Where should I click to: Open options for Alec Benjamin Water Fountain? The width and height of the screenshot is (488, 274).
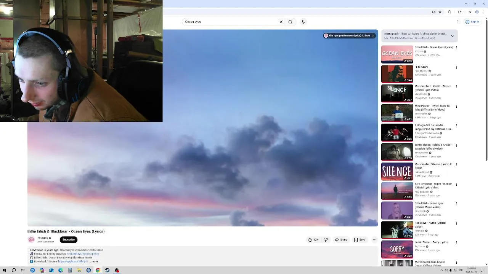coord(456,184)
